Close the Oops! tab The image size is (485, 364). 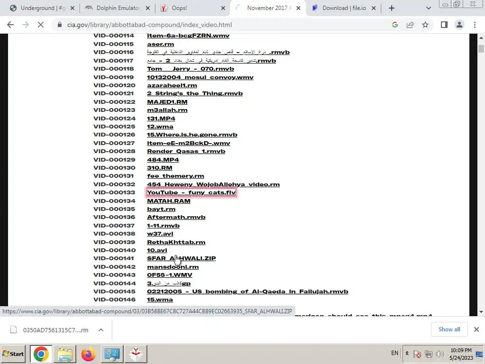223,8
